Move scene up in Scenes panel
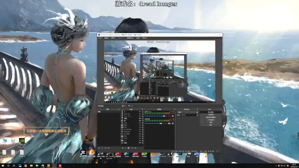The height and width of the screenshot is (168, 299). click(106, 148)
